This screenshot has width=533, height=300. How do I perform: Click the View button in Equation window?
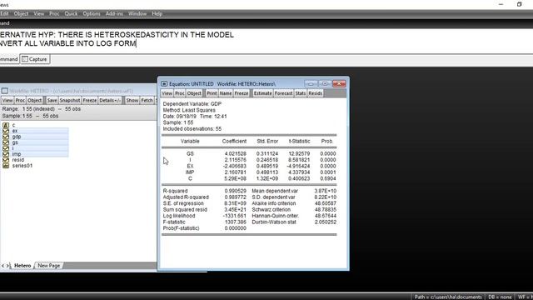coord(167,93)
